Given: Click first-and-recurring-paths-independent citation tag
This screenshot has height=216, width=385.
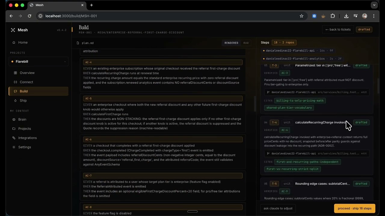Looking at the screenshot, I should (307, 162).
